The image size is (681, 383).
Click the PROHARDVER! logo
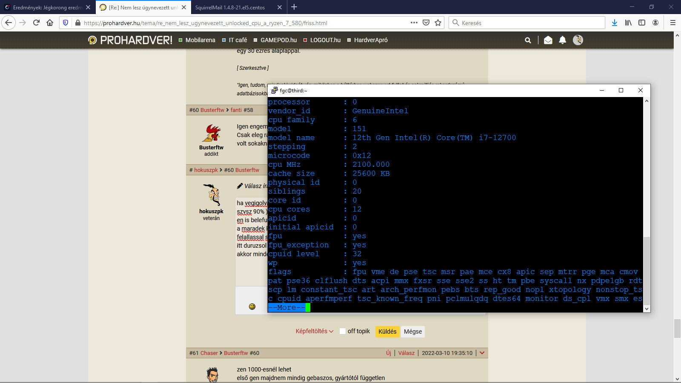[x=130, y=40]
